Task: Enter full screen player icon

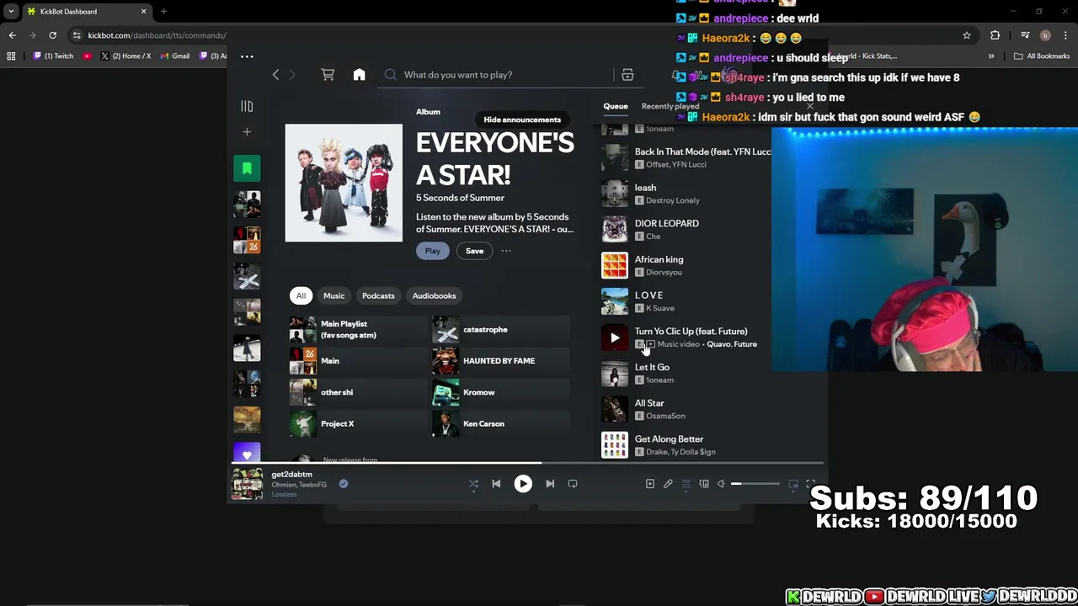Action: [811, 484]
